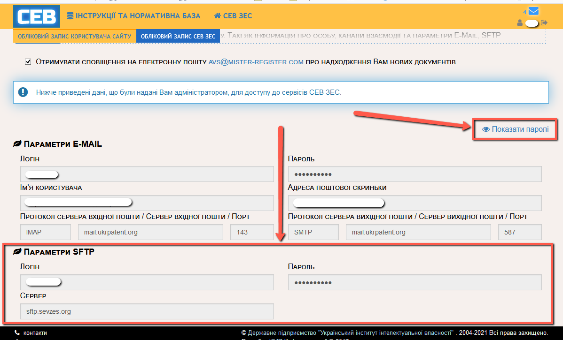Disable email notifications about new documents

click(x=28, y=61)
